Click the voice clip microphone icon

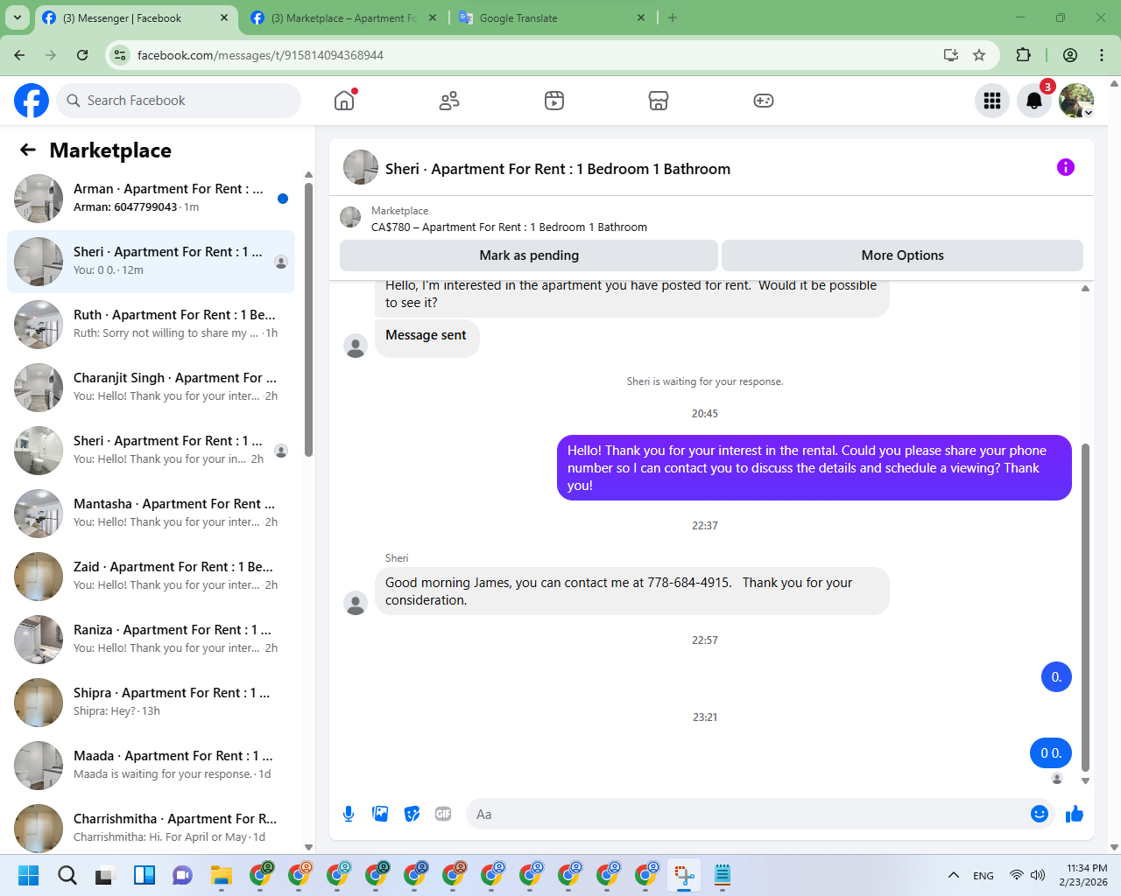[x=349, y=814]
